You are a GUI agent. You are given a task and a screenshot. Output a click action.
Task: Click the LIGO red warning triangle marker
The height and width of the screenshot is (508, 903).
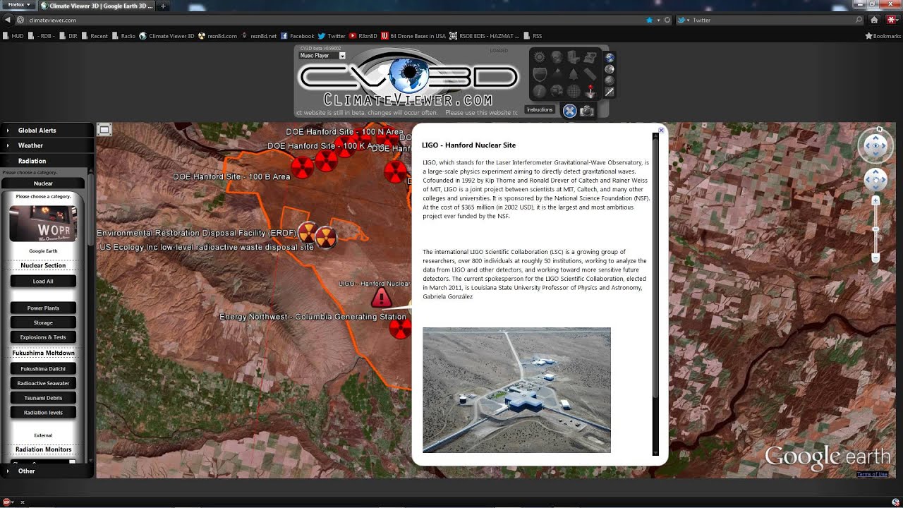pyautogui.click(x=382, y=297)
